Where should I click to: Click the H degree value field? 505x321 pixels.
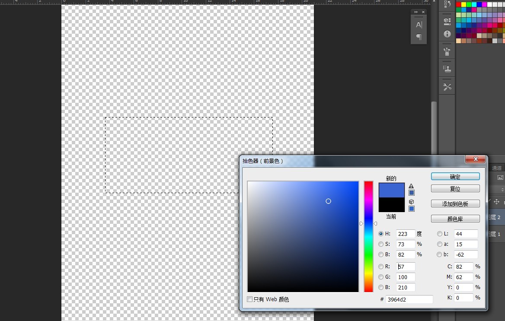[x=406, y=234]
